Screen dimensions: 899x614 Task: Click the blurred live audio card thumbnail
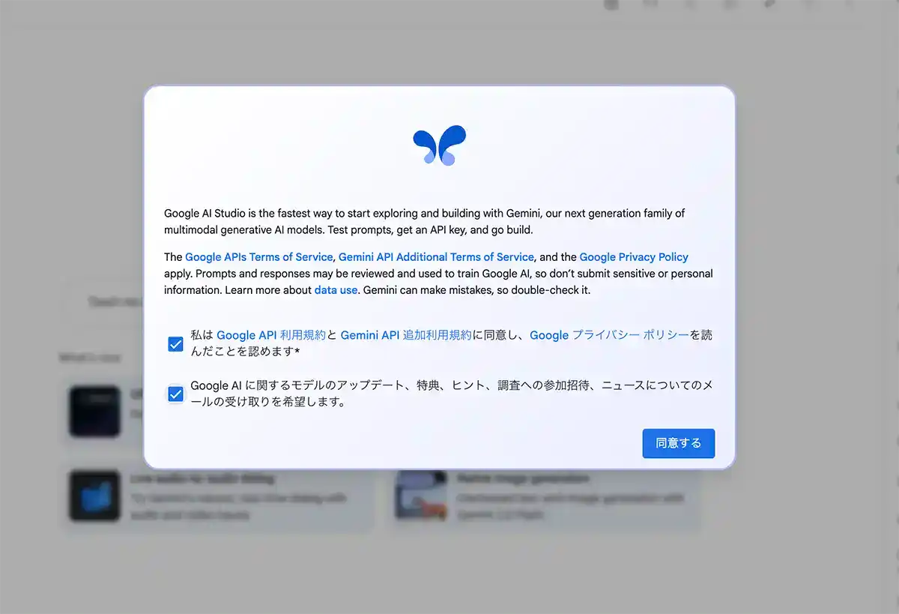[95, 496]
